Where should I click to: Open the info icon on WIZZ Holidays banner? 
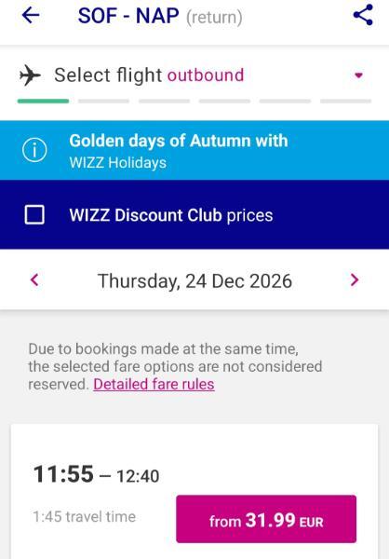[34, 150]
